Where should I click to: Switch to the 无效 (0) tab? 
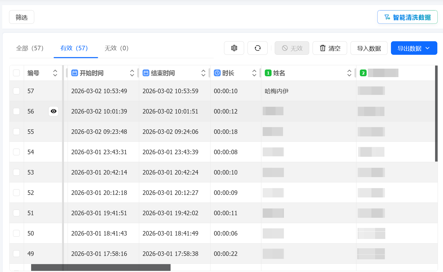[x=117, y=48]
